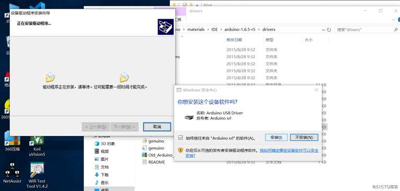Click drivers segment in address path
Viewport: 400px width, 191px height.
tap(269, 29)
